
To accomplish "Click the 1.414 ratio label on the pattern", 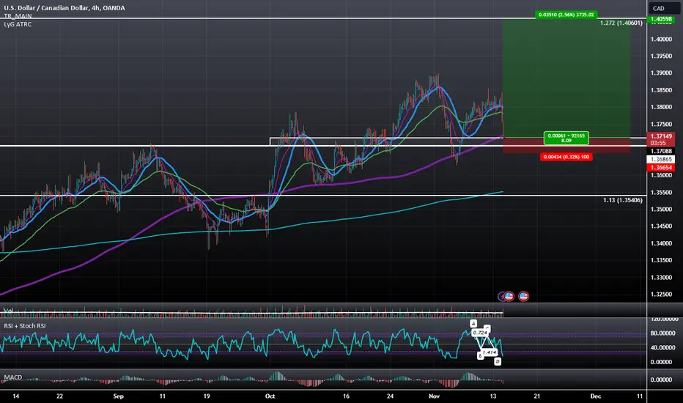I will coord(489,352).
